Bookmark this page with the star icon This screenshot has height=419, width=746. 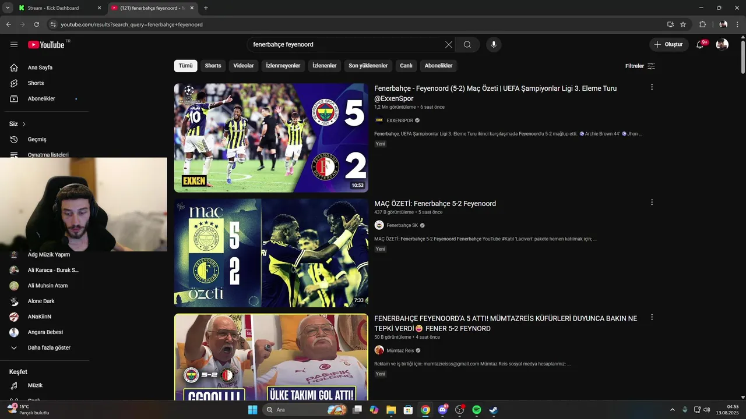point(683,24)
